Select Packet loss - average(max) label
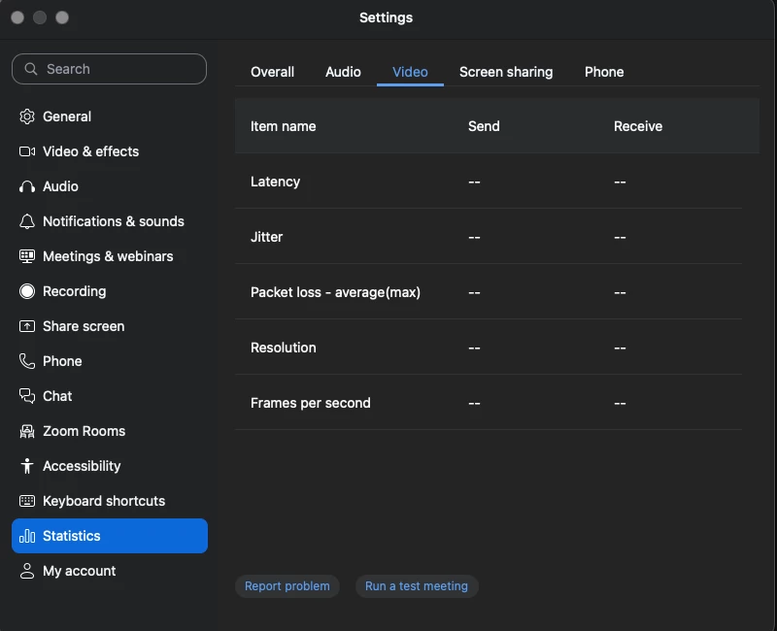Viewport: 777px width, 631px height. pos(335,292)
